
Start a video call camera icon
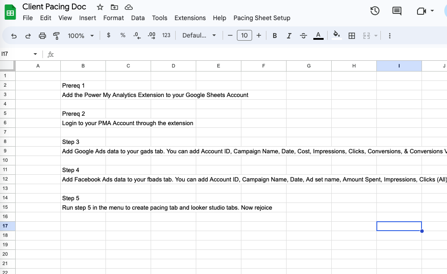point(422,11)
